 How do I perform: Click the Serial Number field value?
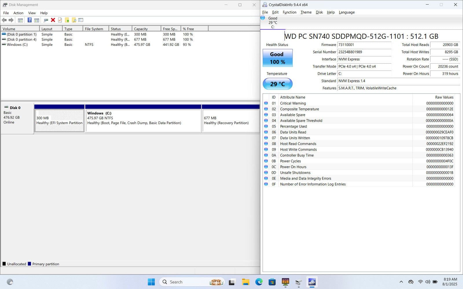tap(364, 52)
